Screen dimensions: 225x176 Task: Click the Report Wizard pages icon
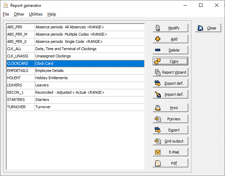point(158,72)
